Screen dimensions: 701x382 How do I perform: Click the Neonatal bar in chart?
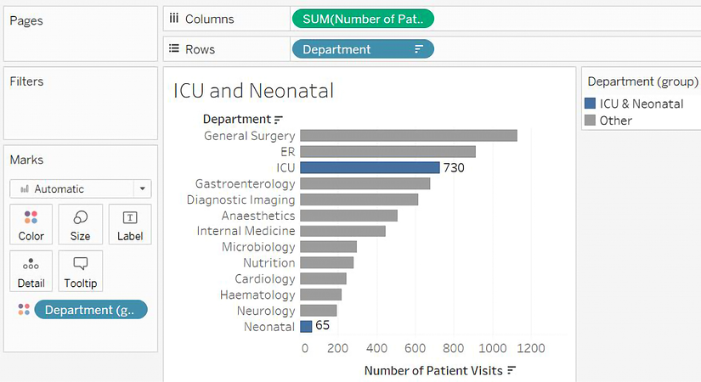pos(306,326)
